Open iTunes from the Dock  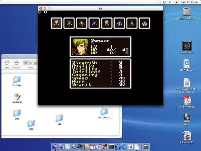click(99, 147)
